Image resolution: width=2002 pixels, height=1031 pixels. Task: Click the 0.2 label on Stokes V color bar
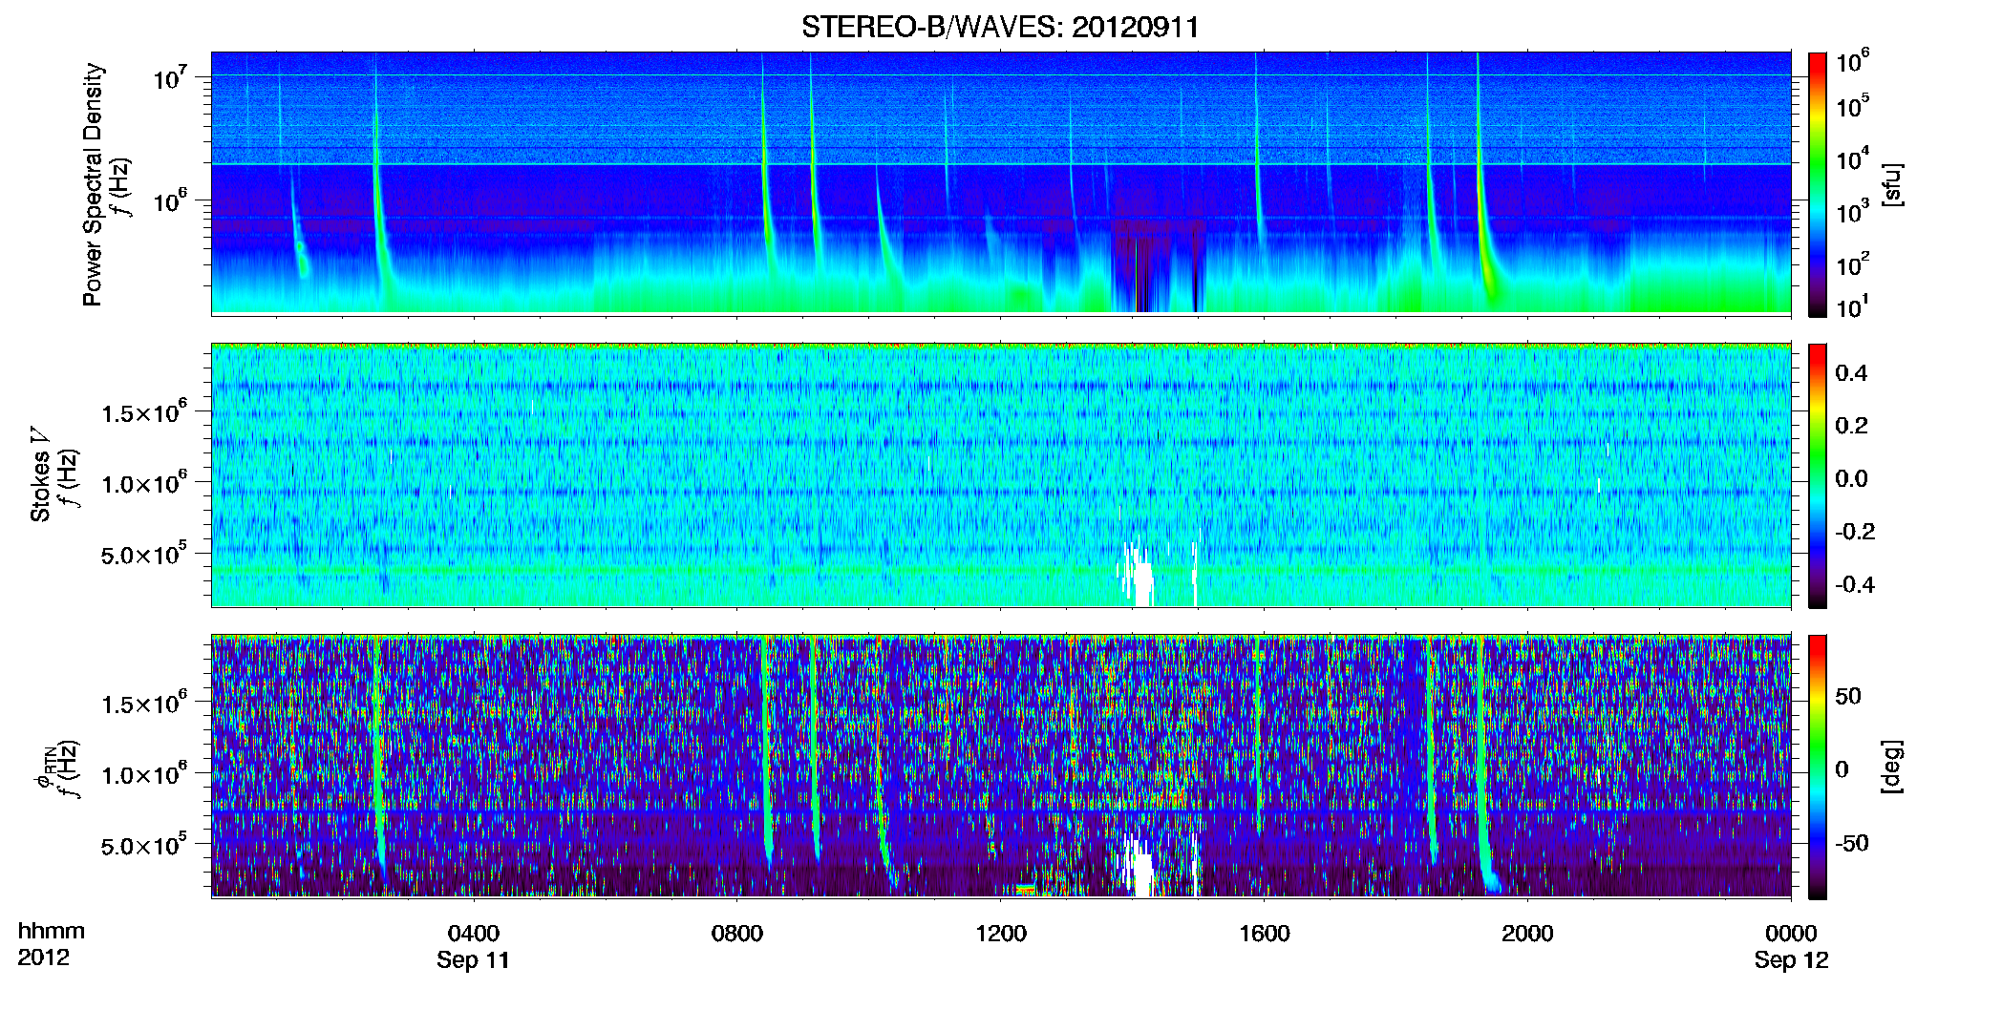pos(1851,426)
